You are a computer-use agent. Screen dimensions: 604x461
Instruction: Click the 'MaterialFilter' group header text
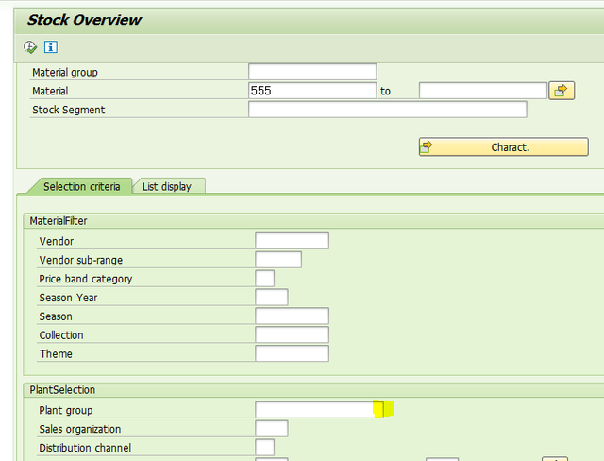59,221
